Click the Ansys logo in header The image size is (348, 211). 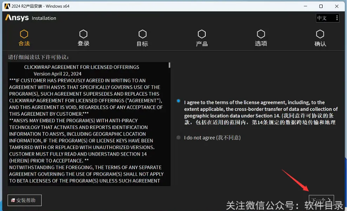[x=17, y=18]
